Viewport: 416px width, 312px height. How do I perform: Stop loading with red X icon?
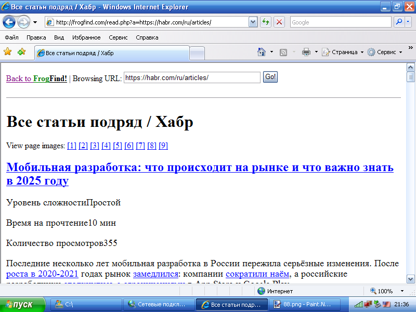[x=279, y=22]
